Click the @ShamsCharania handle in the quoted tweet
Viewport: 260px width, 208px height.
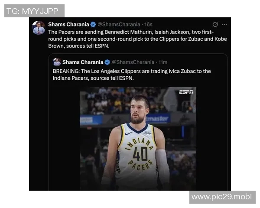(x=133, y=62)
